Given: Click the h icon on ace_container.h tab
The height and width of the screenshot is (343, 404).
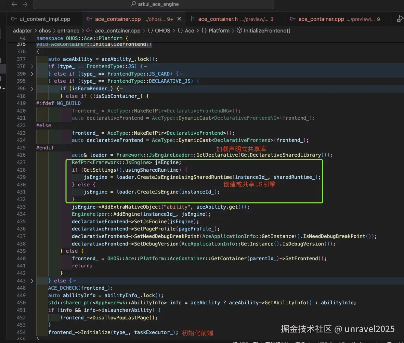Looking at the screenshot, I should (x=193, y=19).
